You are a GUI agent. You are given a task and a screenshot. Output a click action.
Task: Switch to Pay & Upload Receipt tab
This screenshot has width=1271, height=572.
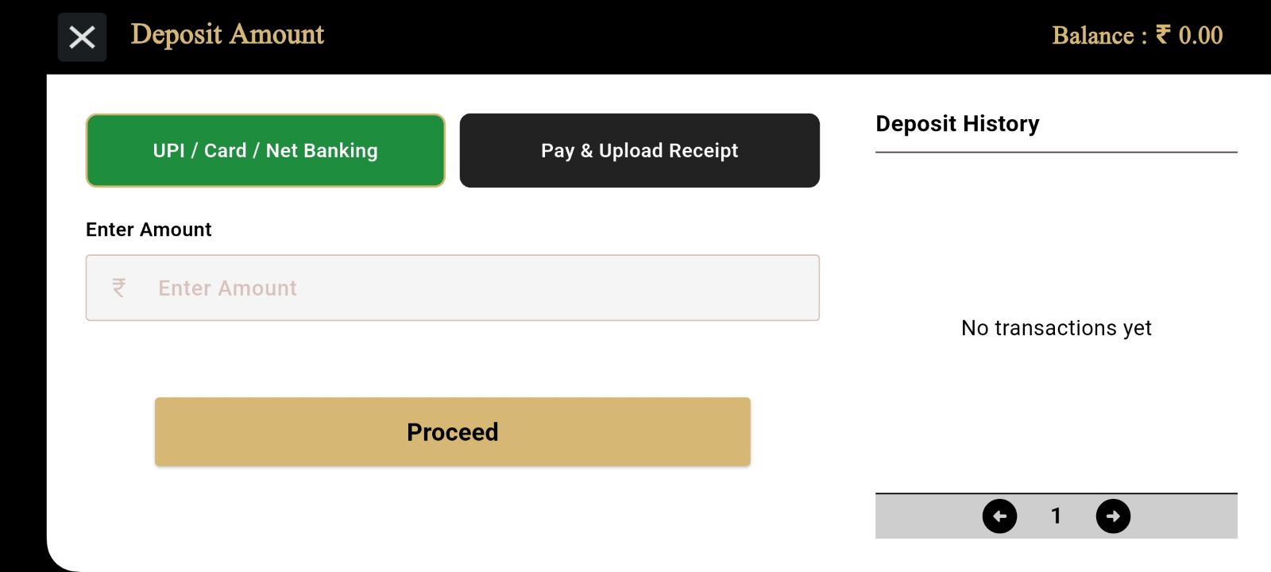pos(639,151)
